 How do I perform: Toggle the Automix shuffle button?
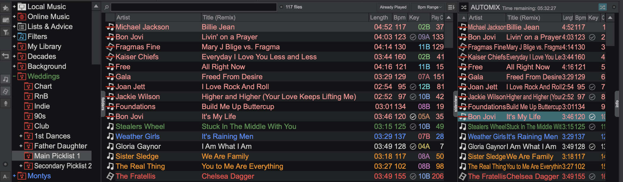(603, 7)
